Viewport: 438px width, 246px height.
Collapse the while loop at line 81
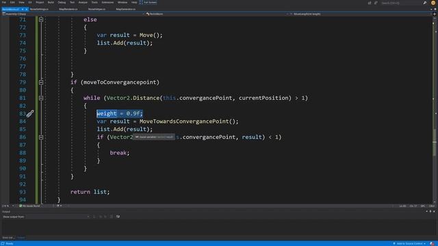41,98
